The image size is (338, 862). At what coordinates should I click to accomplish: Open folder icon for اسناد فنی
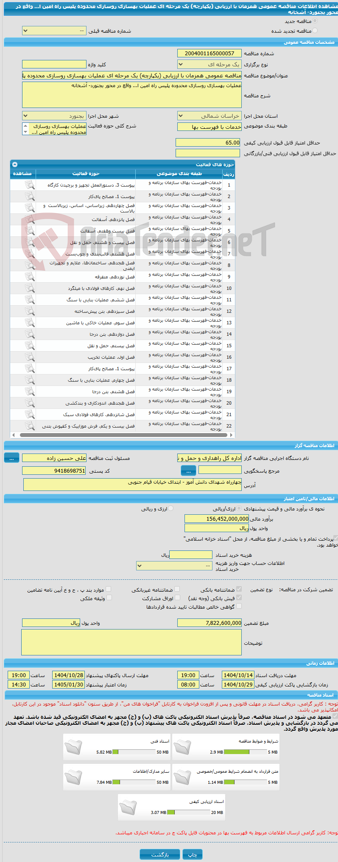click(x=73, y=746)
